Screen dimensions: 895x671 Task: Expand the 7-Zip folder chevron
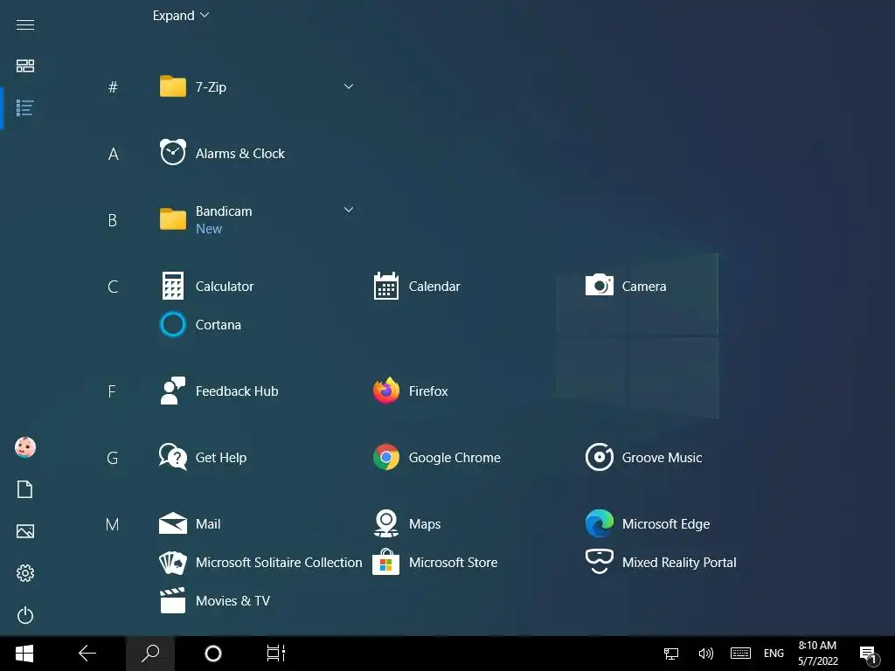click(x=348, y=86)
